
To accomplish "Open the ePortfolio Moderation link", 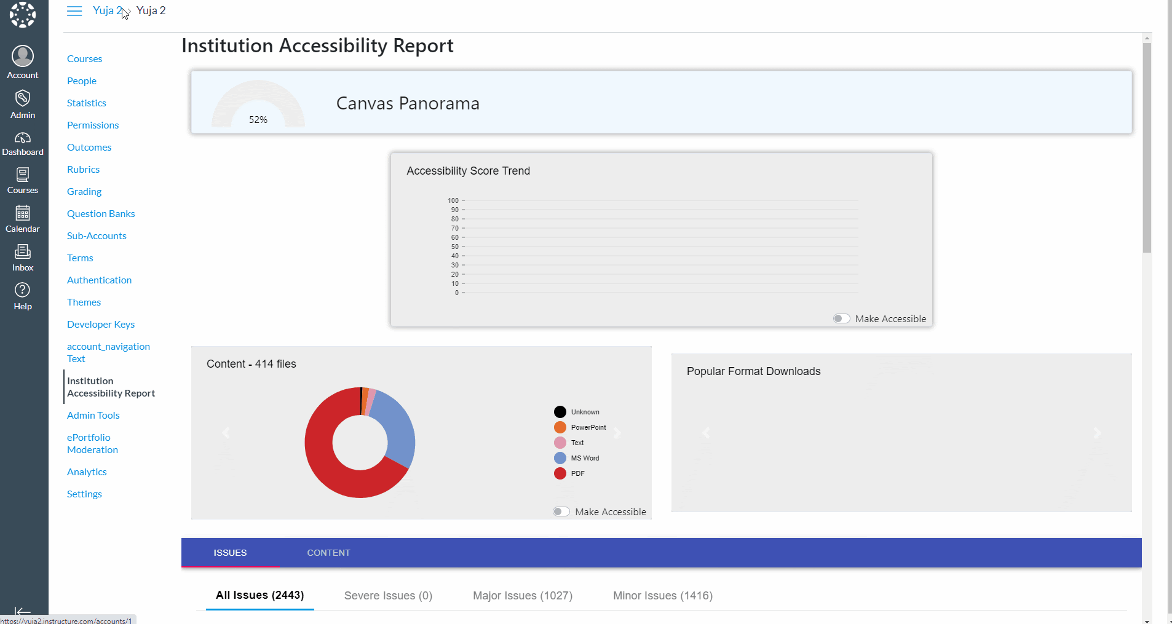I will [x=92, y=444].
